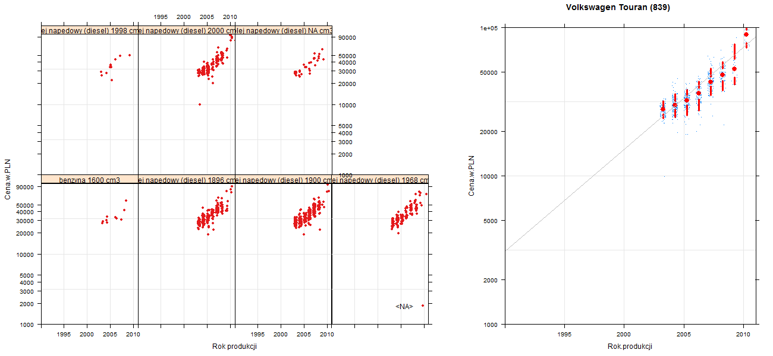Click "30000" on the axis beside the NA cm3 panel

pos(346,71)
